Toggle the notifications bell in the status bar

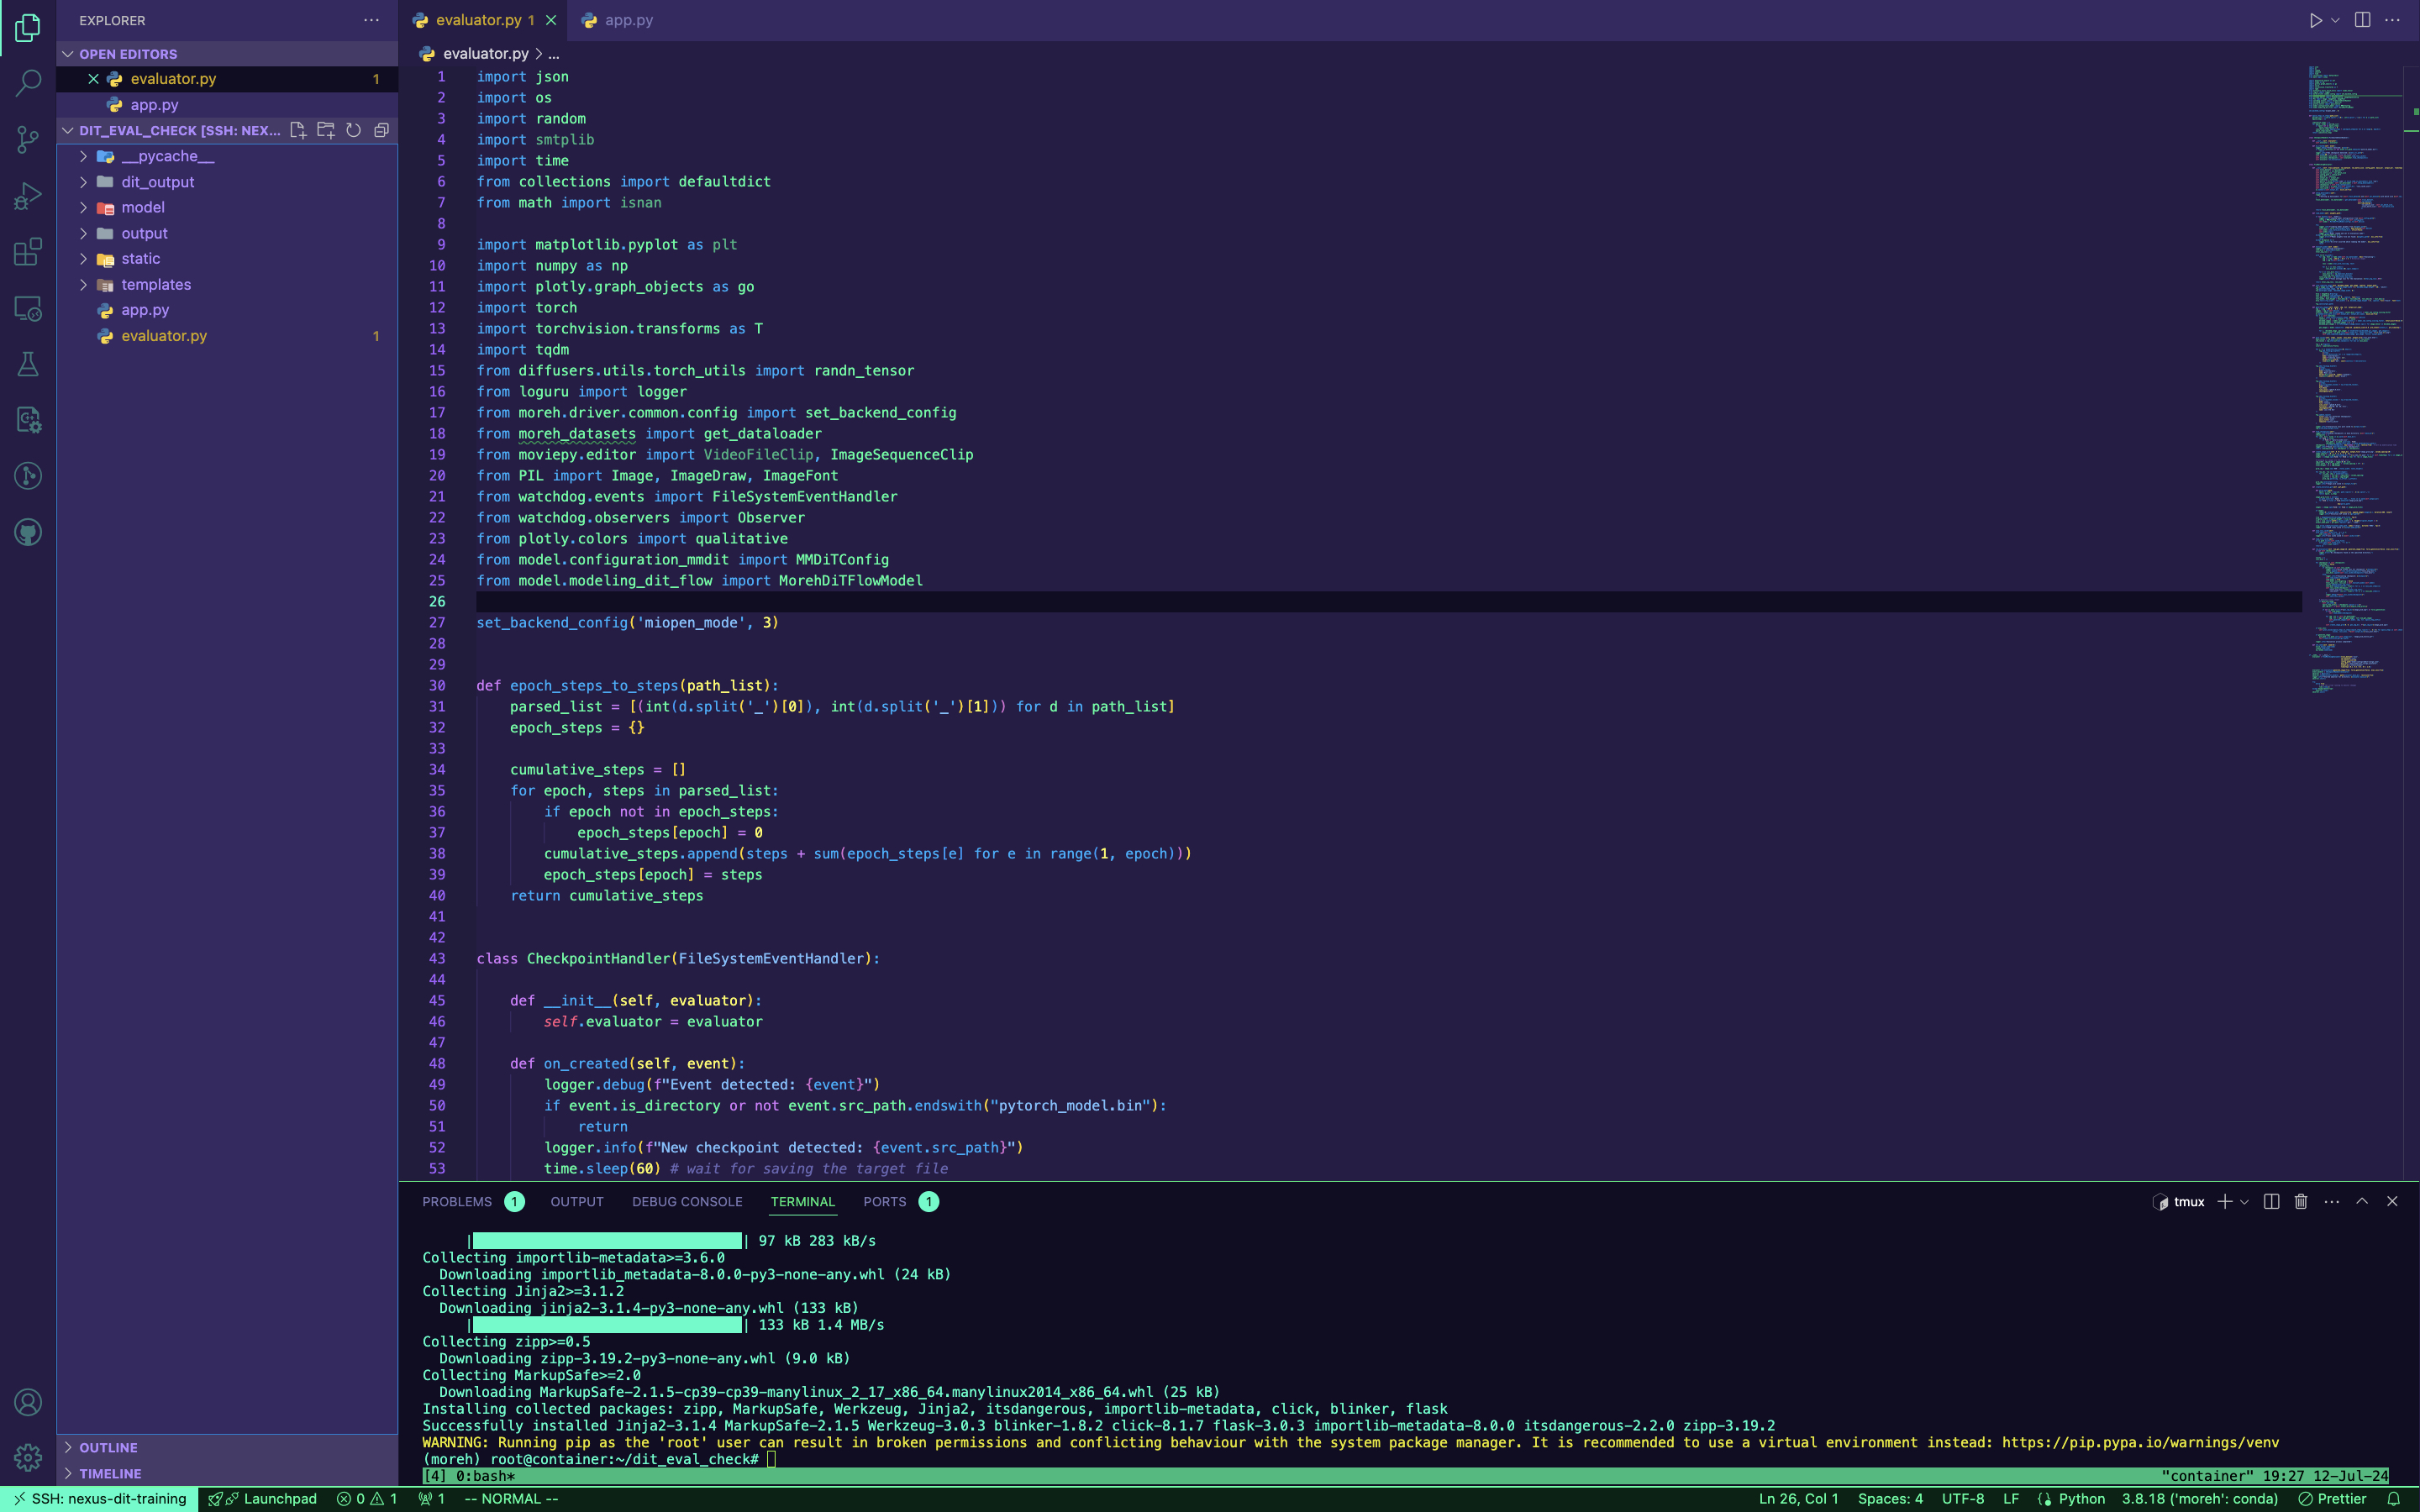(2394, 1498)
